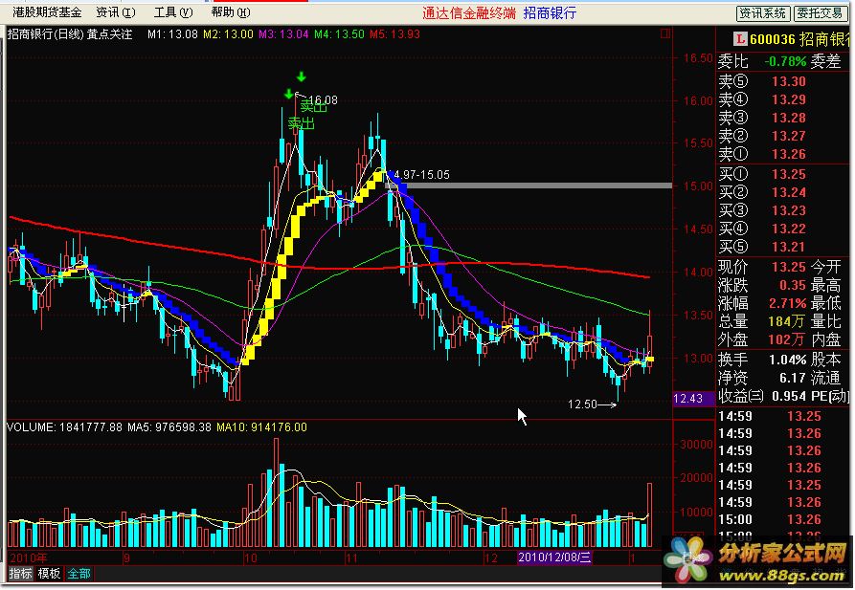Click the M1: 13.08 indicator value

point(172,34)
